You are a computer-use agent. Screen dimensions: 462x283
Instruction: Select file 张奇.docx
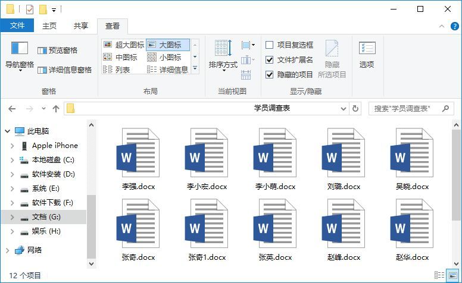(x=138, y=230)
